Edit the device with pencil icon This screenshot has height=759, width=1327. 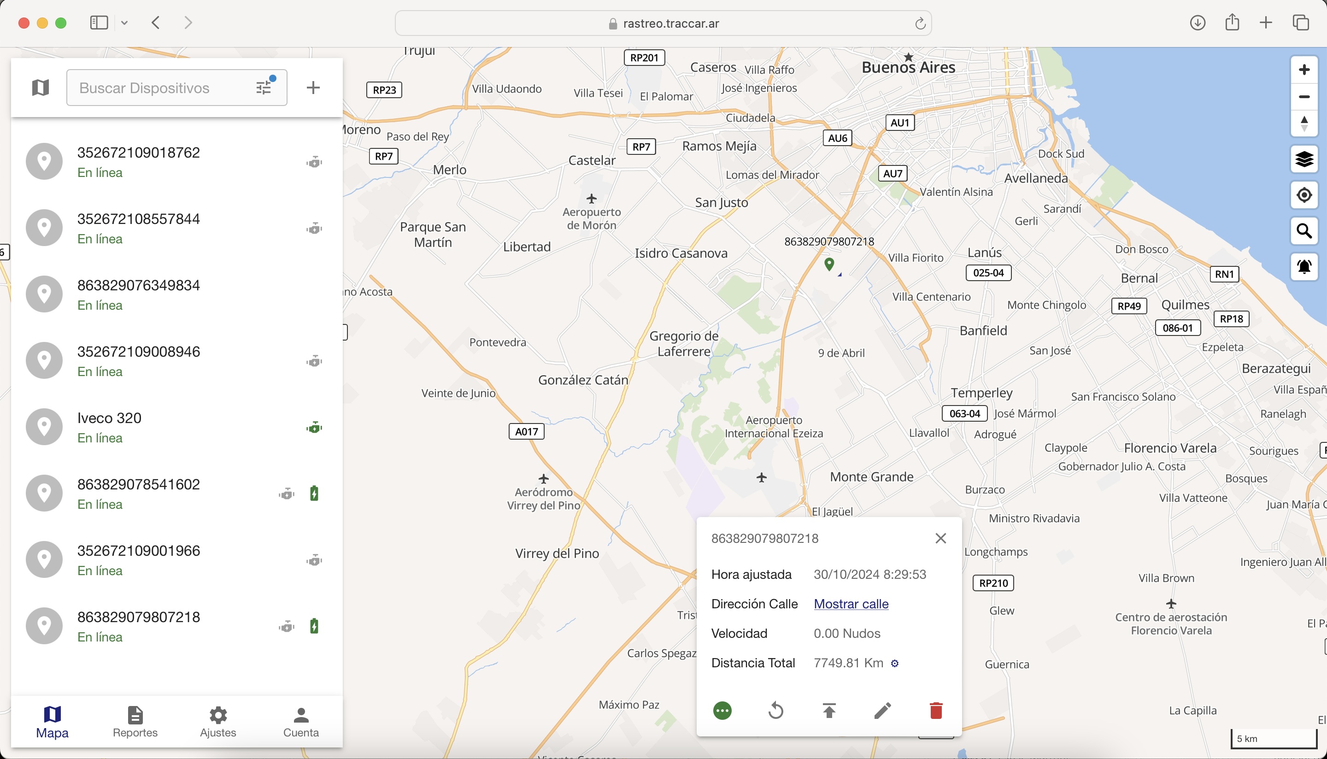click(x=882, y=711)
